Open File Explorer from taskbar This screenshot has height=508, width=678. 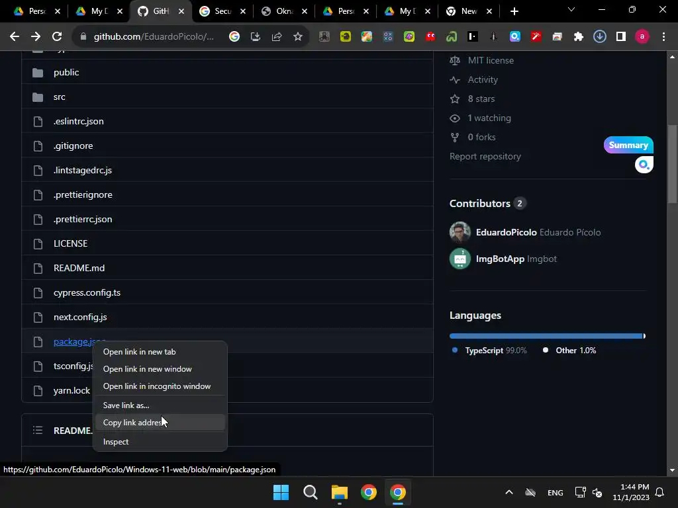(x=340, y=492)
